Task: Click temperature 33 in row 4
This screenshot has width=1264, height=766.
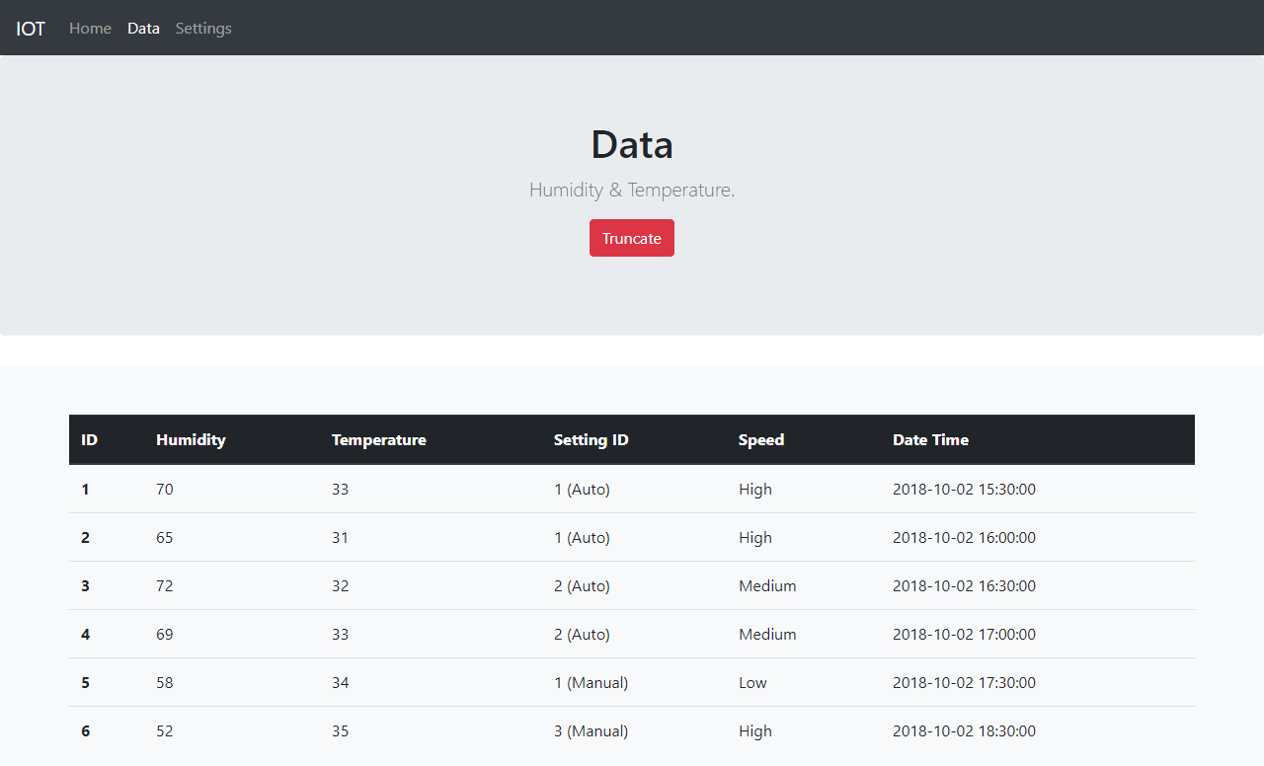Action: click(341, 634)
